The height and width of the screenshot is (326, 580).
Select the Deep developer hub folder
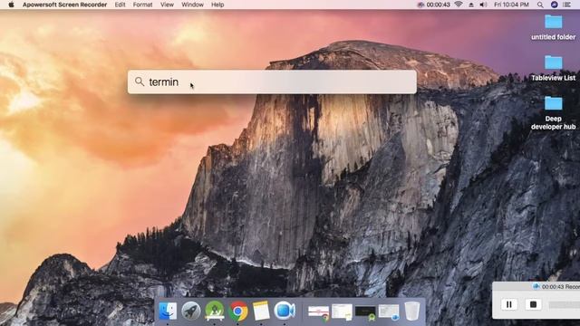554,112
